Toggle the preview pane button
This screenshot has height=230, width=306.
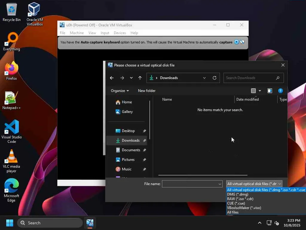(x=270, y=91)
